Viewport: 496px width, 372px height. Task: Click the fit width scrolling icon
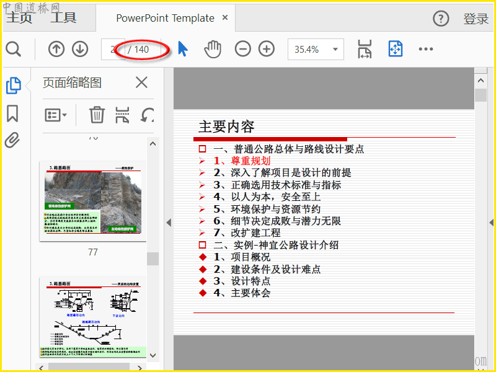tap(365, 49)
